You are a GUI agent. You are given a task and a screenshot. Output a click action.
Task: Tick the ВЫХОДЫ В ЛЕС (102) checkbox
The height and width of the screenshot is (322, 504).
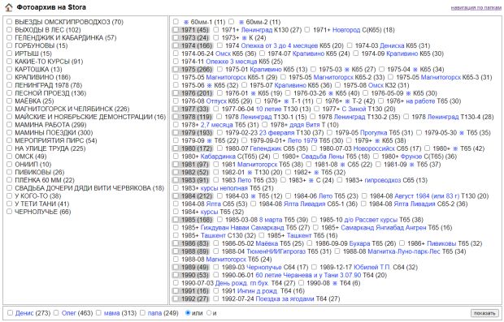pos(9,30)
